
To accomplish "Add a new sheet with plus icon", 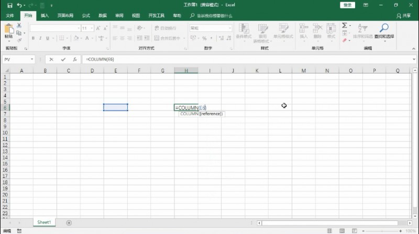I will (x=69, y=223).
